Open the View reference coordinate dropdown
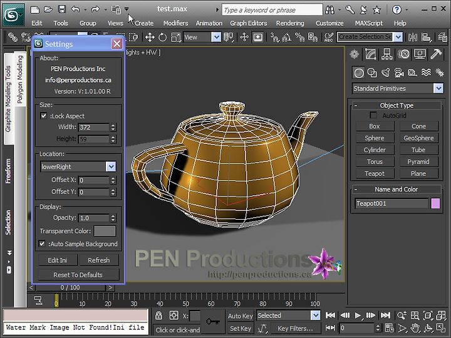Screen dimensions: 451x338 [216, 37]
